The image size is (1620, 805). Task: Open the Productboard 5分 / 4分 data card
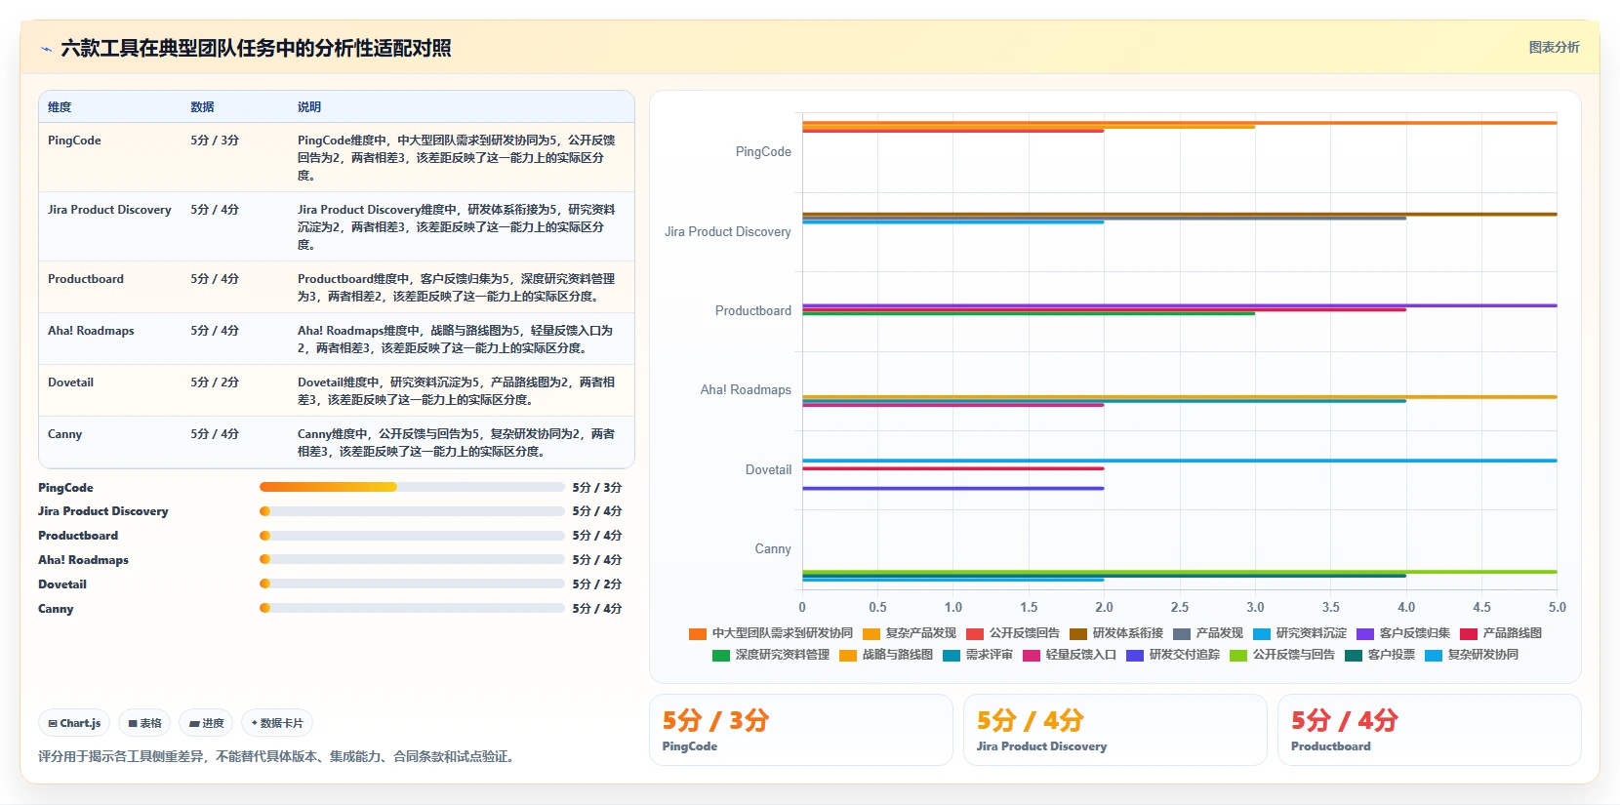tap(1430, 730)
